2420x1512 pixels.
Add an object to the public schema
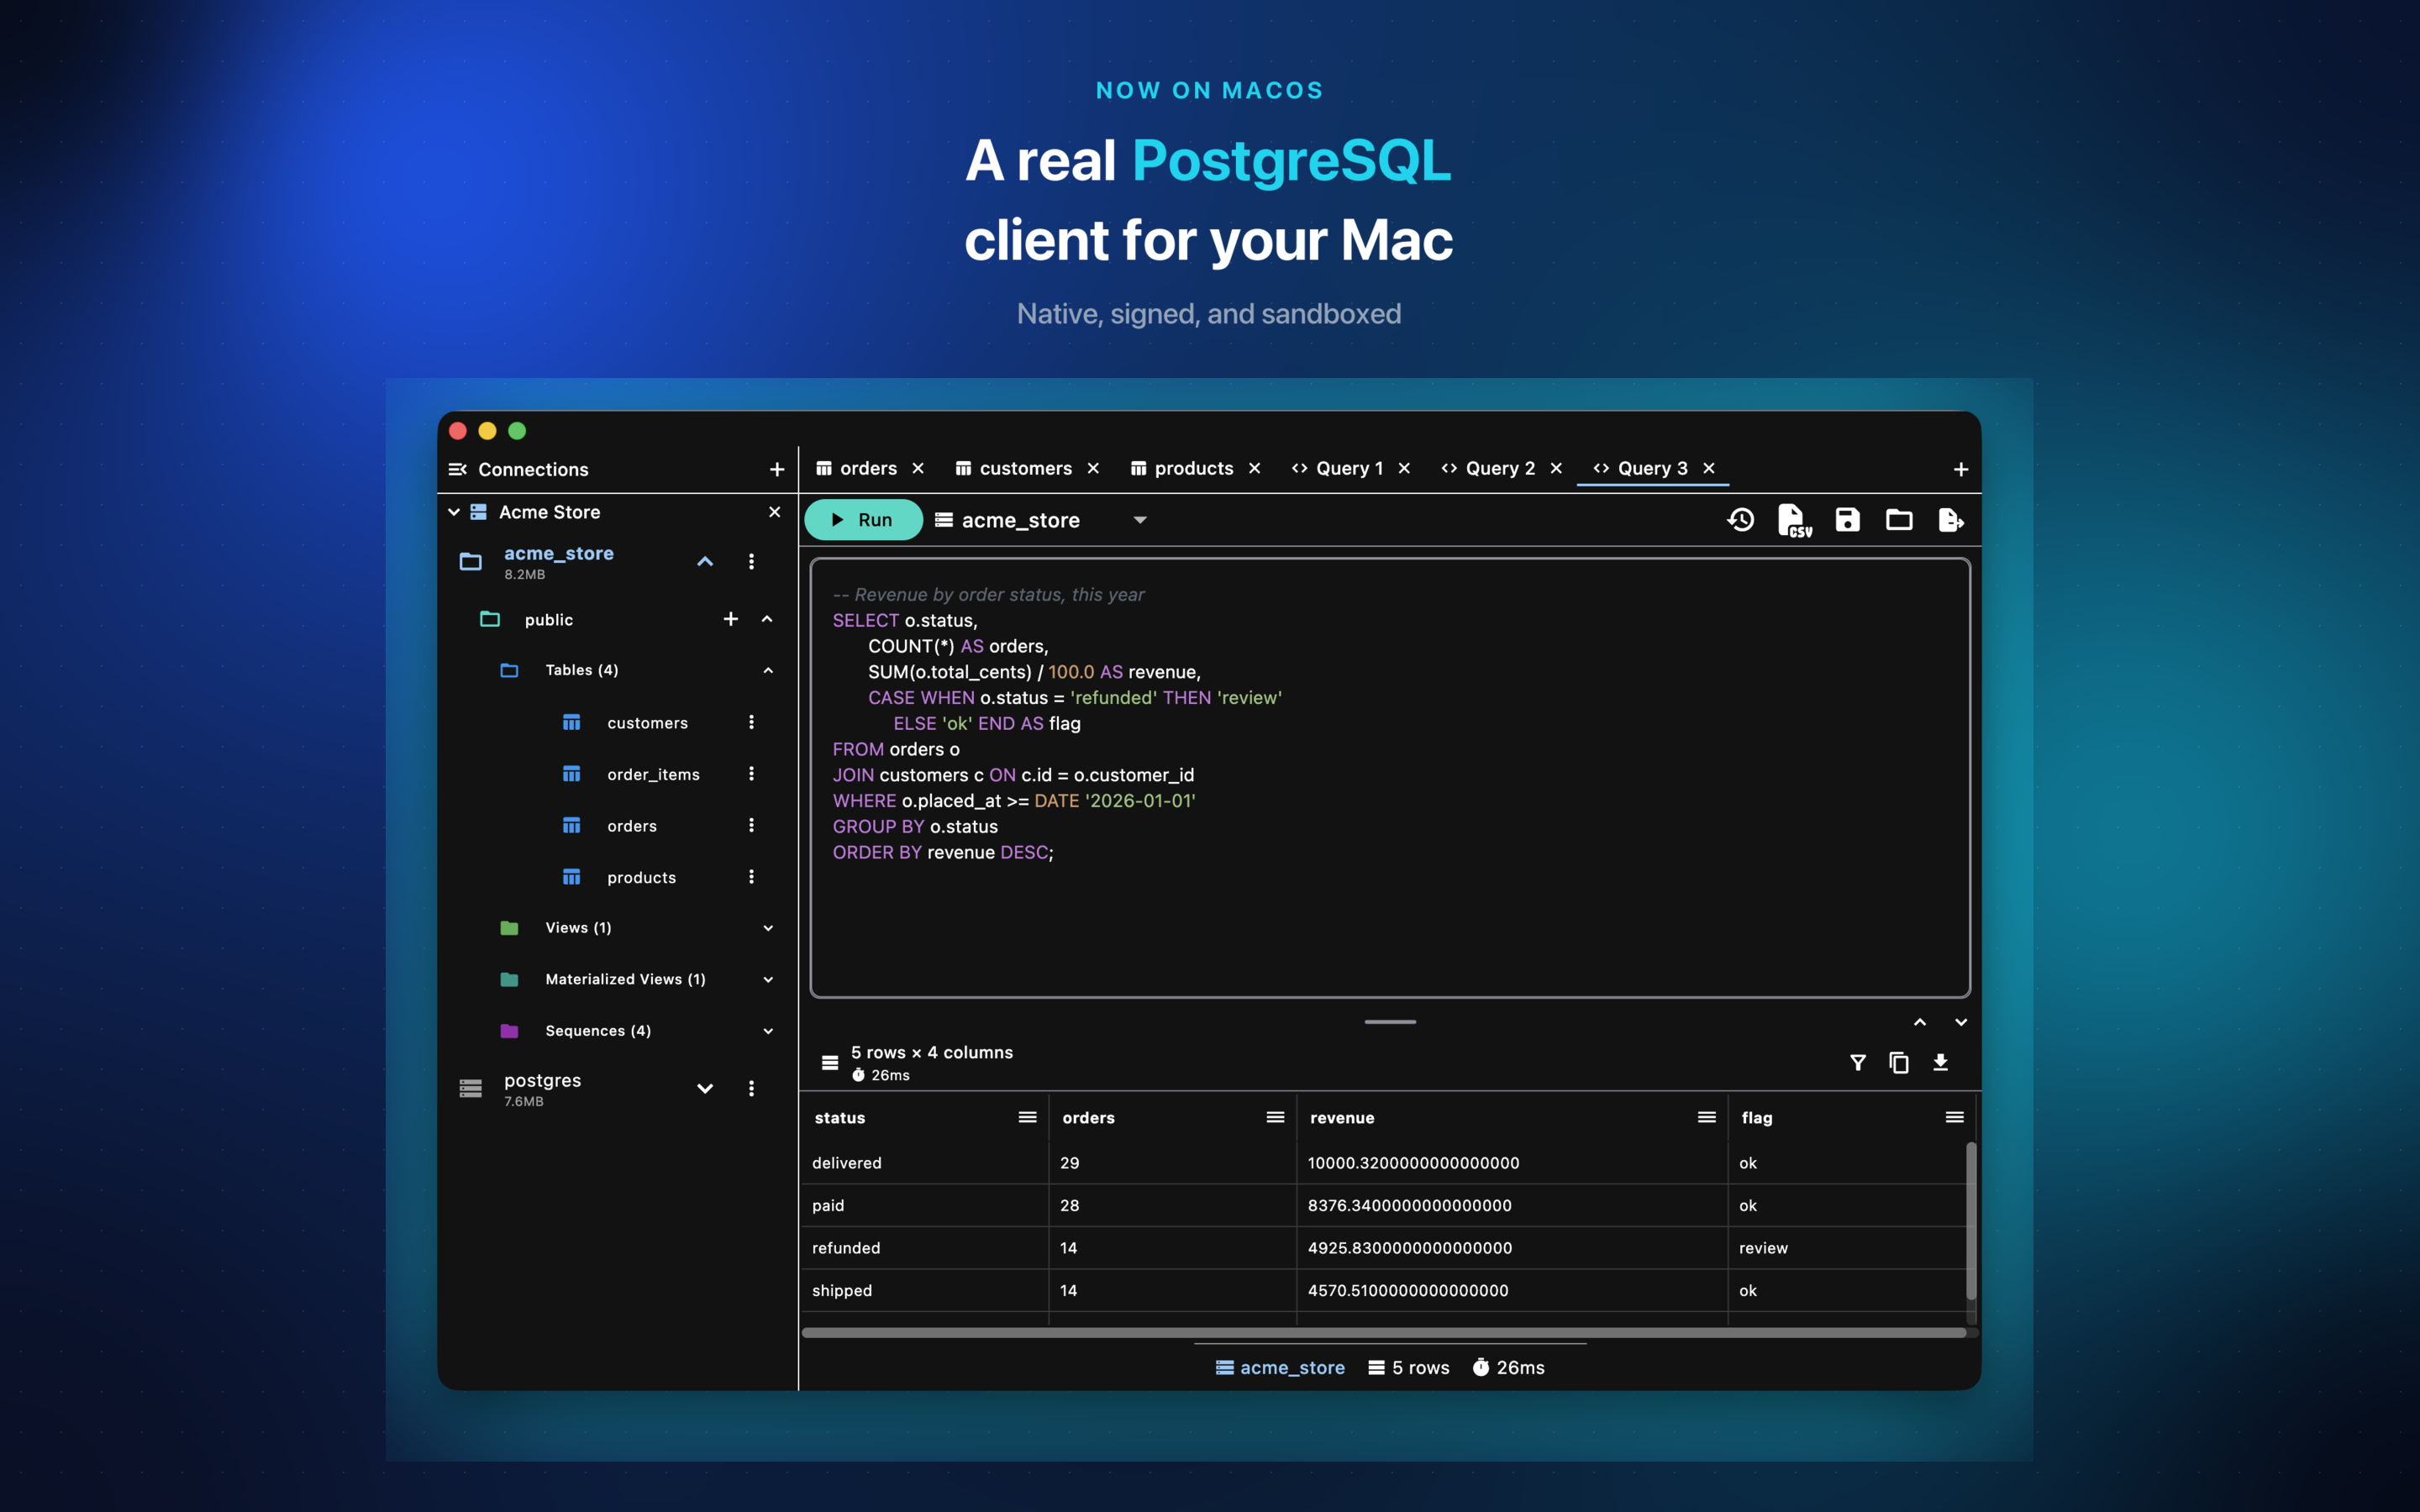coord(731,619)
